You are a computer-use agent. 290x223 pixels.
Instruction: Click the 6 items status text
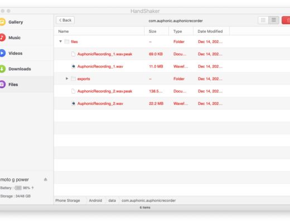(145, 207)
